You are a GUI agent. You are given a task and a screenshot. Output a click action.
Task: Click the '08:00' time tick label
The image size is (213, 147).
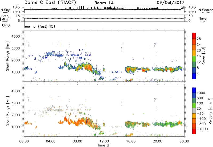[x=77, y=141]
